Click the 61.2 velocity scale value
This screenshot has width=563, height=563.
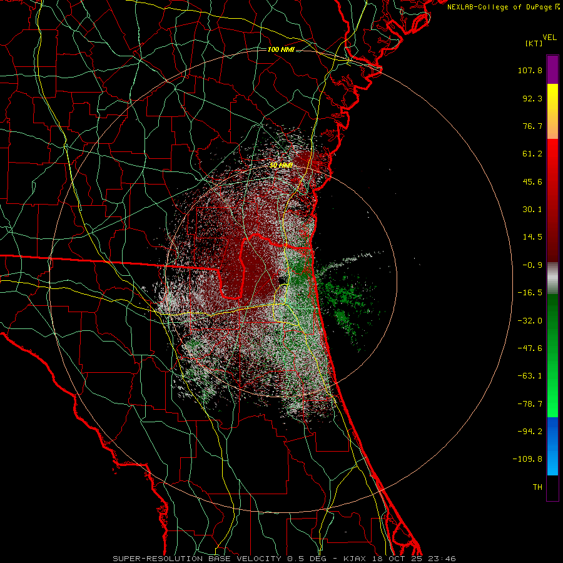tap(532, 154)
